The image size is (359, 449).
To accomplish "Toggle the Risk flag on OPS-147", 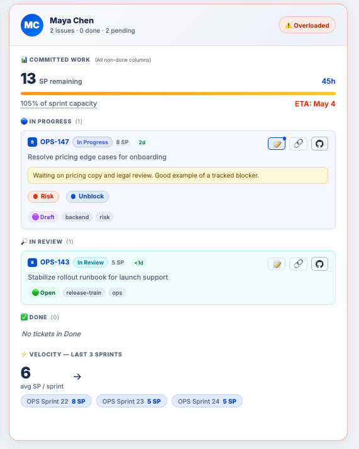I will pos(43,196).
